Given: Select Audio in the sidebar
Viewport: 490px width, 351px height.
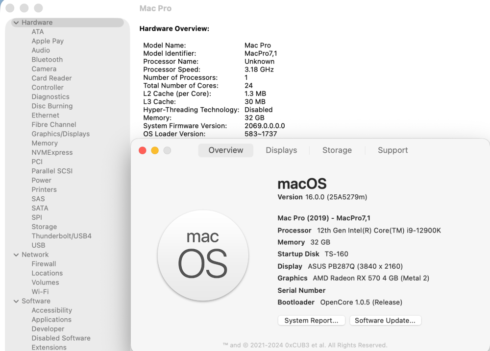Looking at the screenshot, I should [41, 50].
